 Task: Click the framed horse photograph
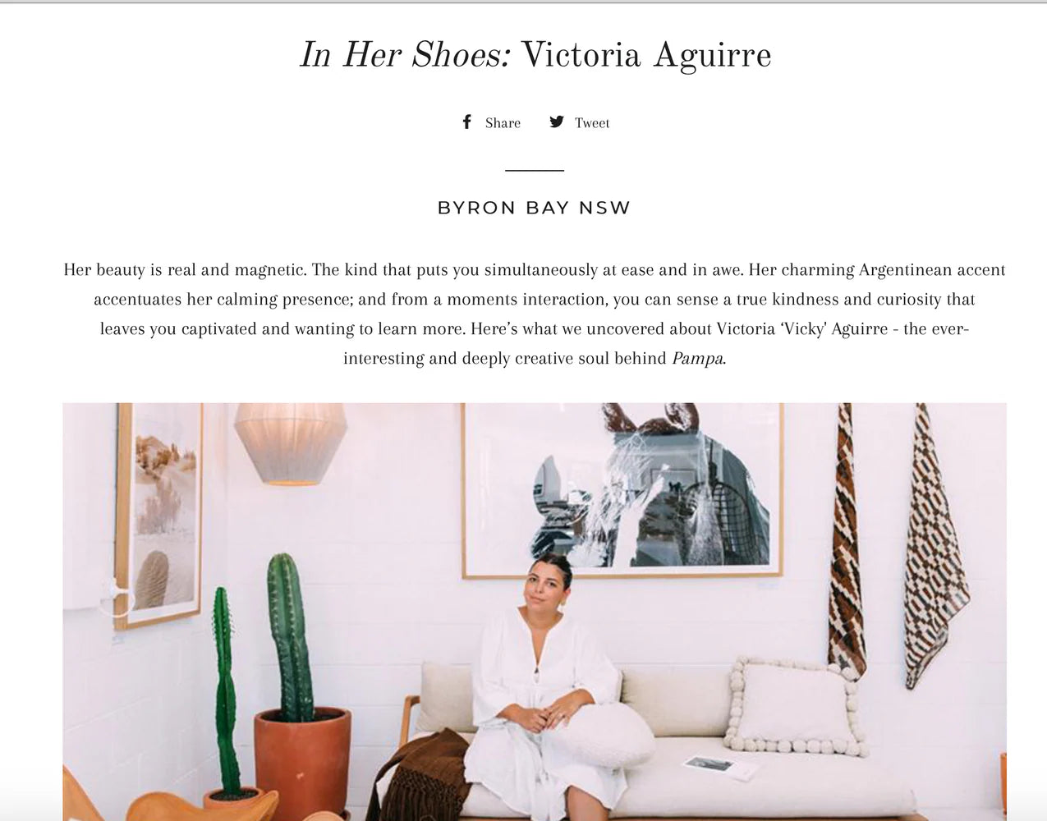coord(622,490)
